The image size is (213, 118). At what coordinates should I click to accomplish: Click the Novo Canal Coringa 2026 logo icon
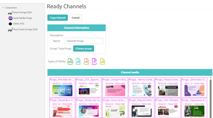click(x=10, y=30)
